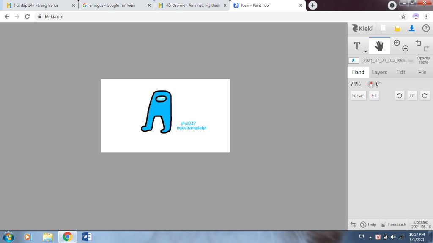
Task: Open Microsoft Word from the taskbar
Action: pos(87,237)
